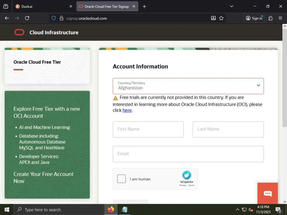Image resolution: width=287 pixels, height=215 pixels.
Task: Show hidden system tray icons
Action: 237,209
